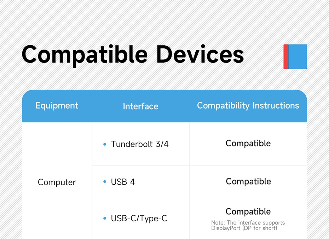The width and height of the screenshot is (329, 239).
Task: Click the bullet beside Tunderbolt 3/4
Action: tap(105, 145)
